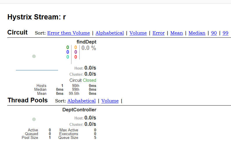
Task: Click the Hystrix Stream page heading
Action: [37, 17]
